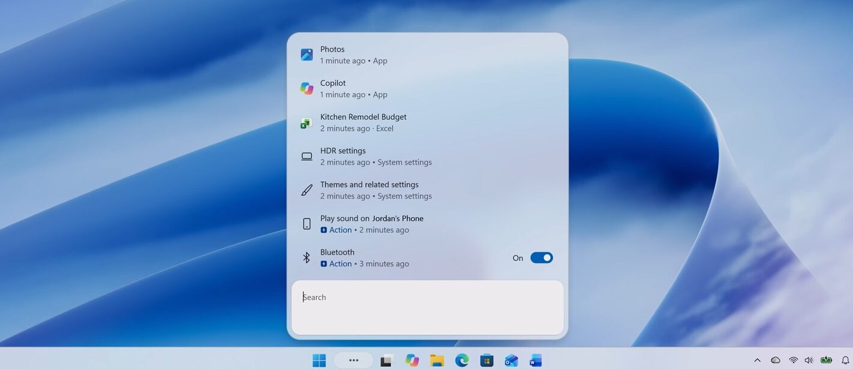Viewport: 853px width, 369px height.
Task: Select the Action label under Bluetooth
Action: [336, 263]
